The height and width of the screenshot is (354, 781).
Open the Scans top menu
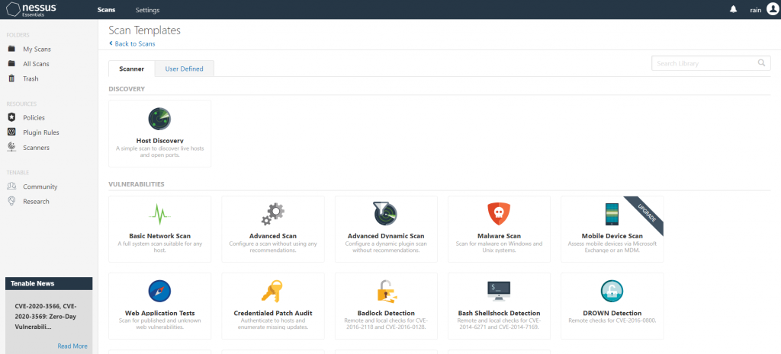point(107,10)
